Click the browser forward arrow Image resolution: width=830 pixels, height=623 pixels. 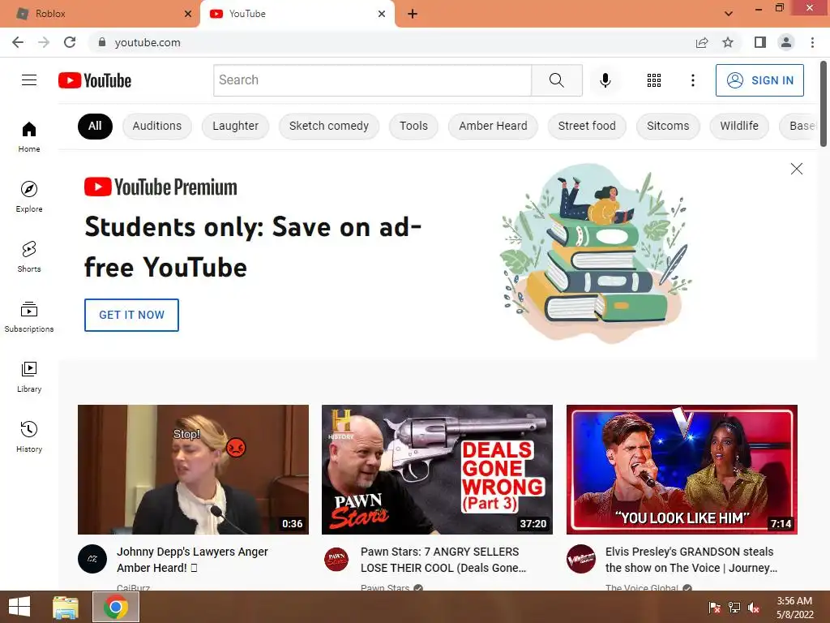click(44, 42)
